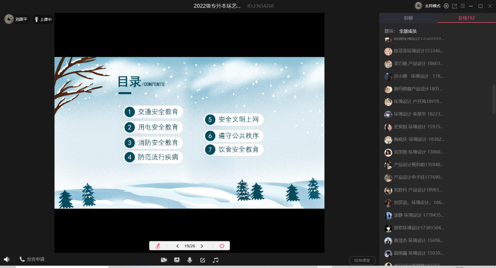The height and width of the screenshot is (268, 496).
Task: Click slide item 4 防范流行疾病
Action: [153, 157]
